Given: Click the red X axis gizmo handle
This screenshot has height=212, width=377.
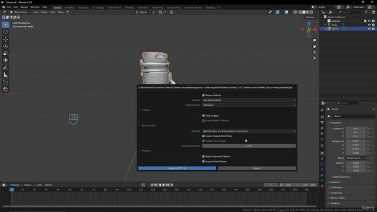Looking at the screenshot, I should click(x=315, y=30).
